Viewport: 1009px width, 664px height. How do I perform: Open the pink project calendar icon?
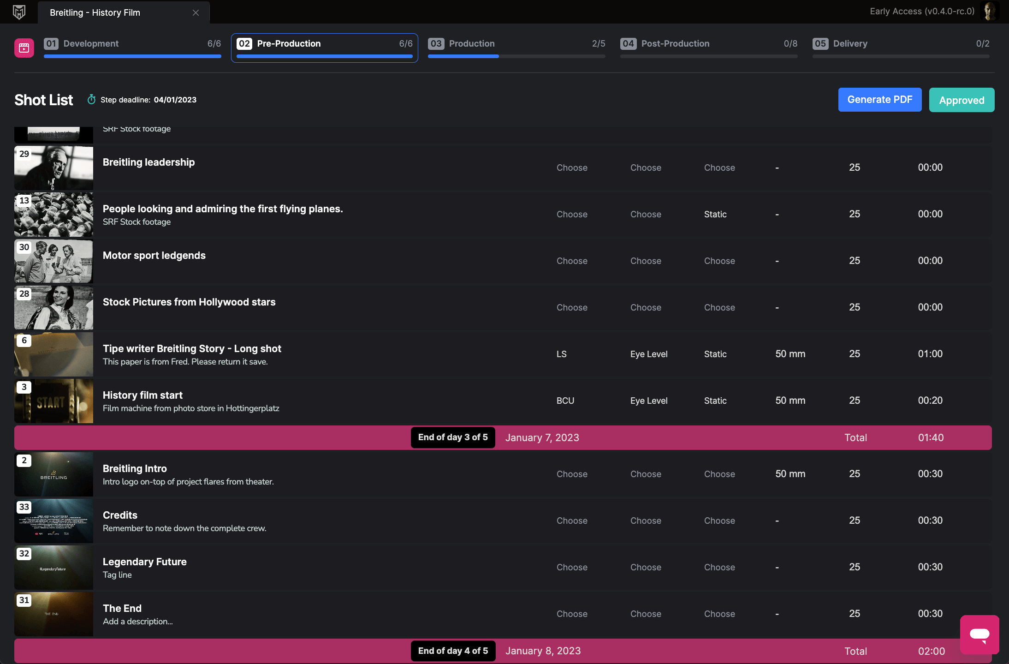click(x=24, y=48)
